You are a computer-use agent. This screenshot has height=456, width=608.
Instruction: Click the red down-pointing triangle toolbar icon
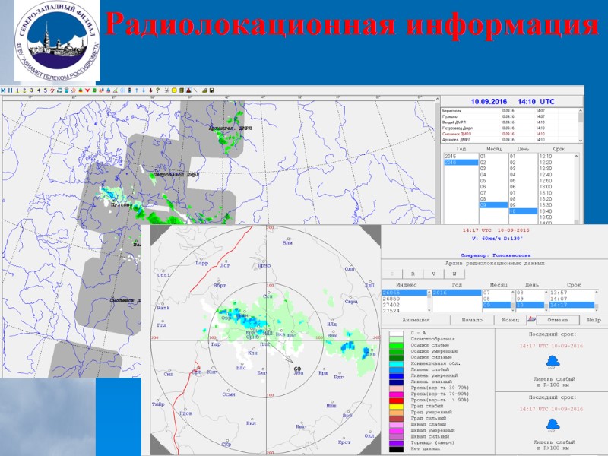pyautogui.click(x=87, y=90)
